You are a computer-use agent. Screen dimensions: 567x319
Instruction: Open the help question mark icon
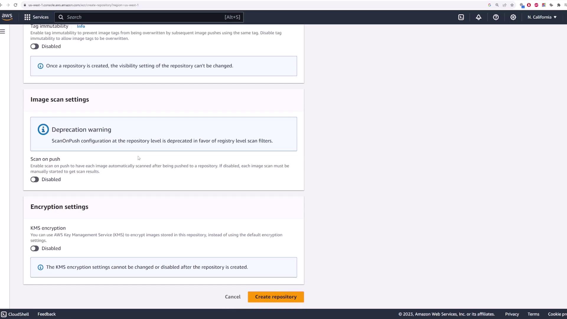click(496, 17)
